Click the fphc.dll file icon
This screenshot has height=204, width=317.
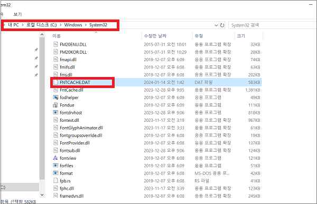click(55, 188)
